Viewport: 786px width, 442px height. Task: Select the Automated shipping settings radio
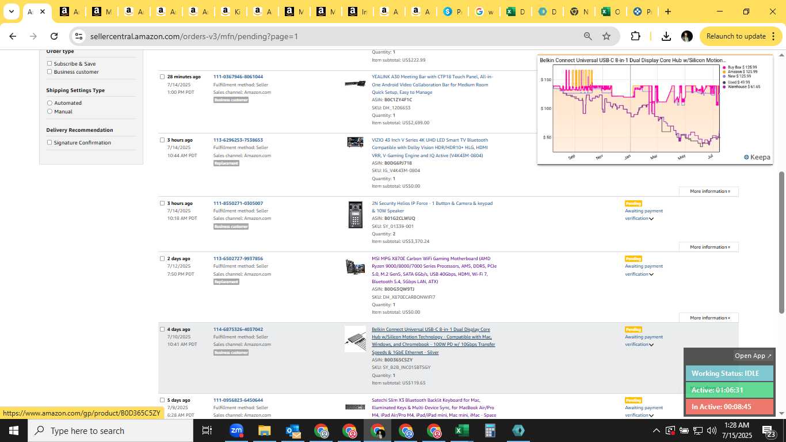[49, 103]
